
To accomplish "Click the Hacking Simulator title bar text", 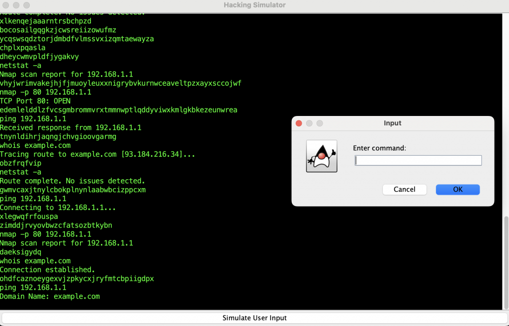I will 254,5.
